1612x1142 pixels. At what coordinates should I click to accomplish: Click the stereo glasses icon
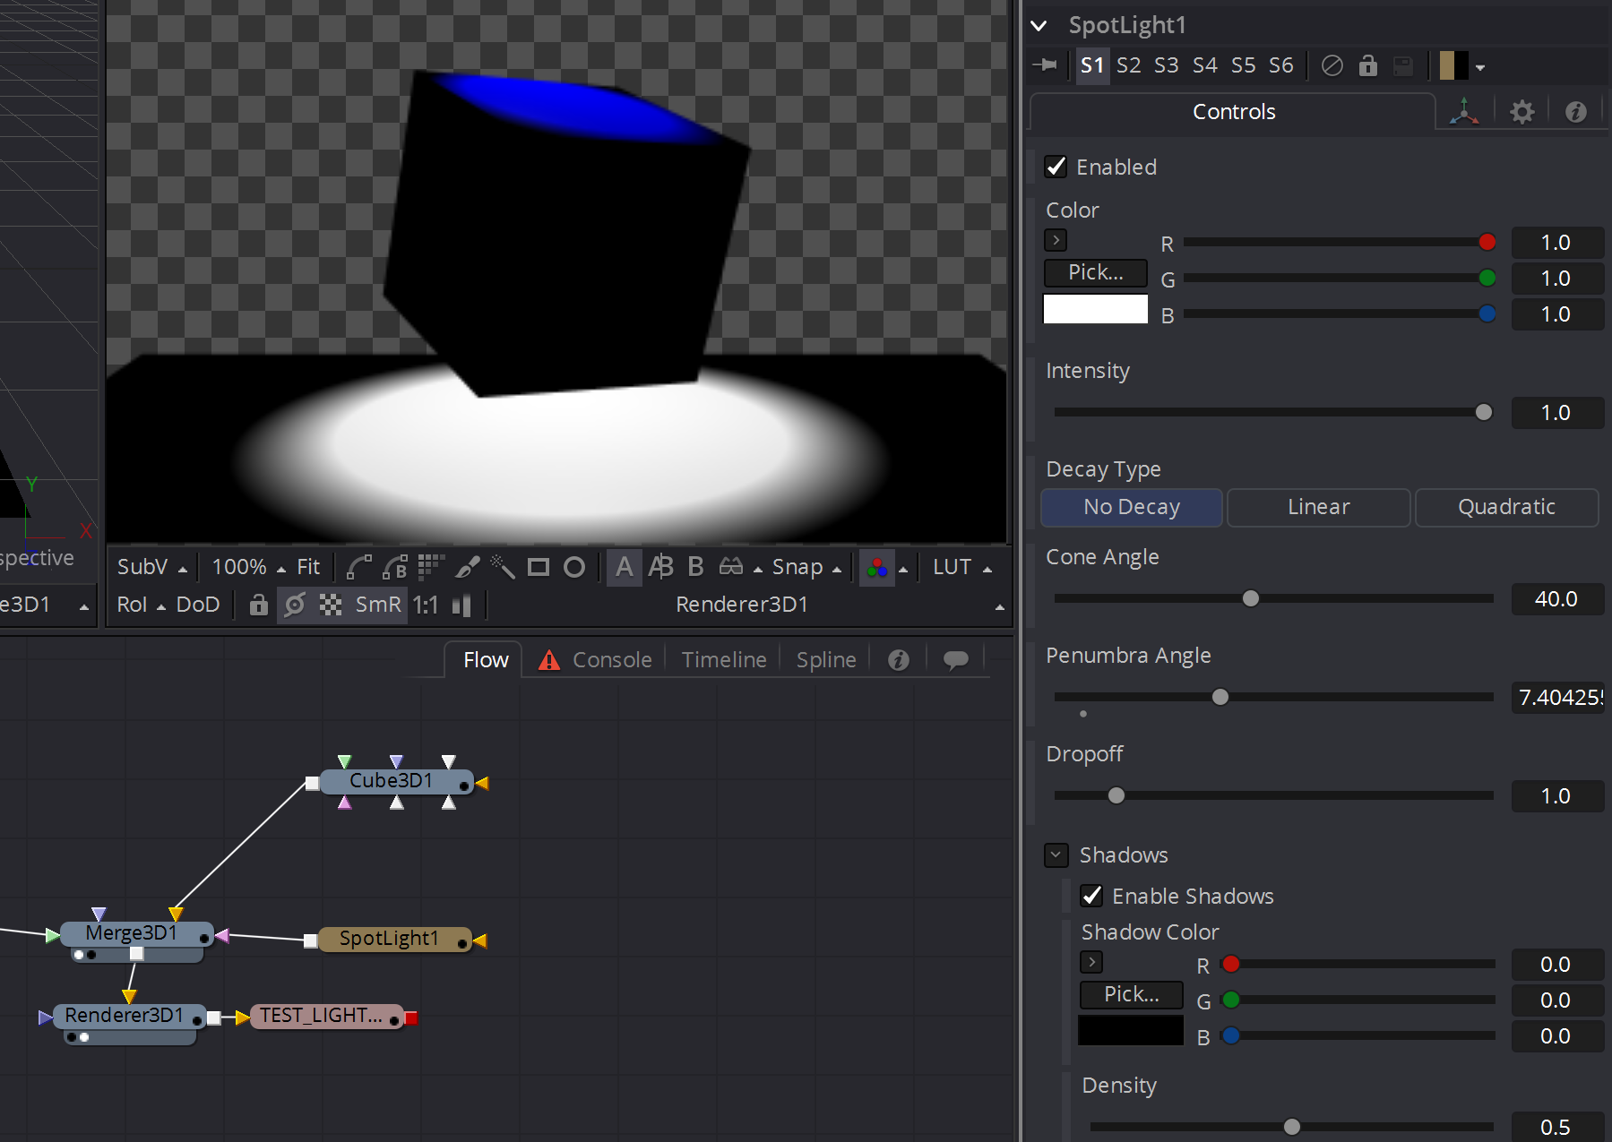(x=731, y=567)
